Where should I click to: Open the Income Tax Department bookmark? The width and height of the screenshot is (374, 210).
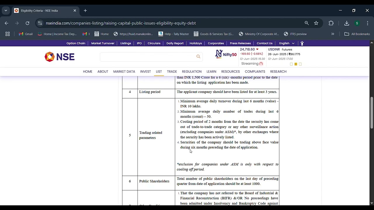click(57, 34)
